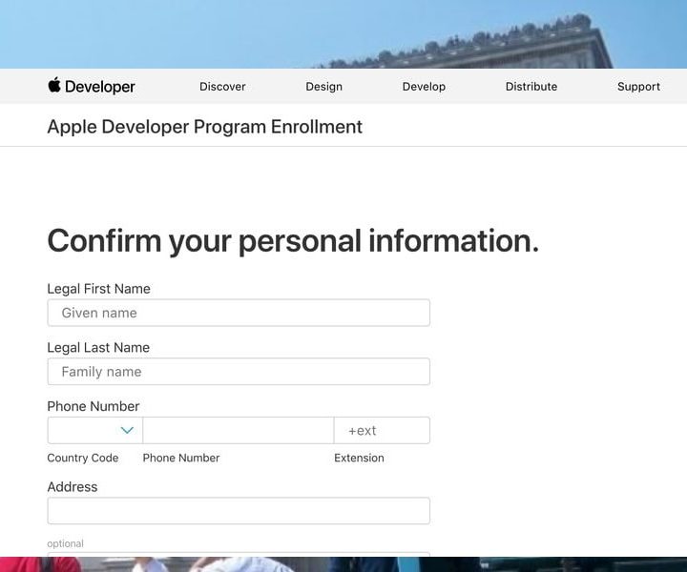Click the 'Legal Last Name' label

(98, 347)
